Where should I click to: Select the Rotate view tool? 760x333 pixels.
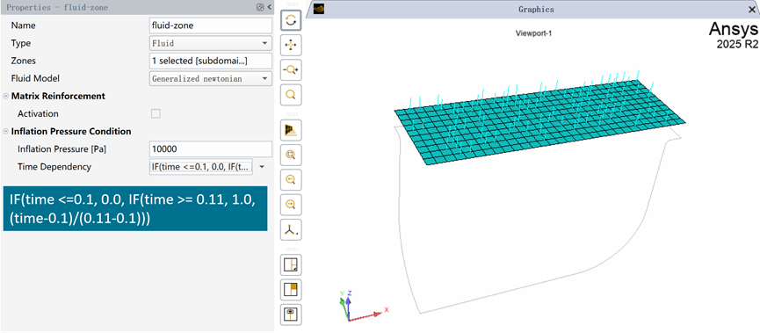tap(291, 20)
